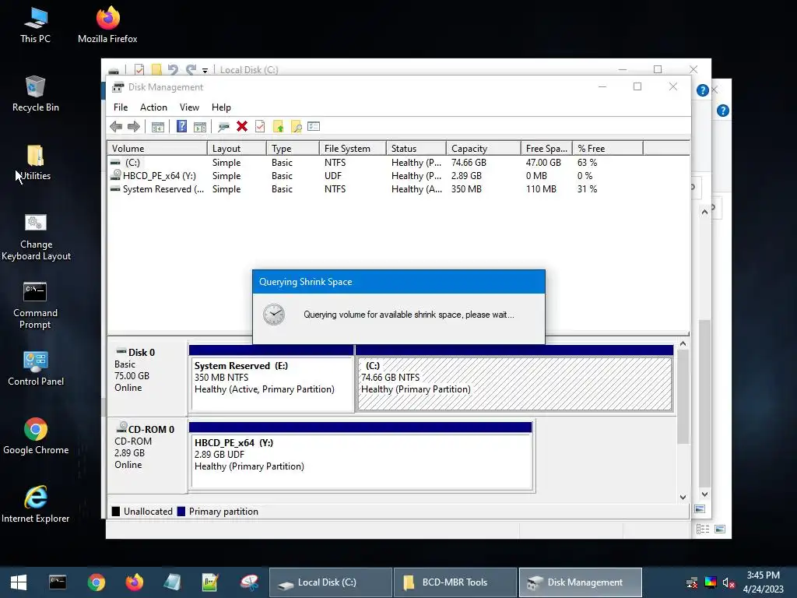Image resolution: width=797 pixels, height=598 pixels.
Task: Open the Action menu
Action: (x=153, y=107)
